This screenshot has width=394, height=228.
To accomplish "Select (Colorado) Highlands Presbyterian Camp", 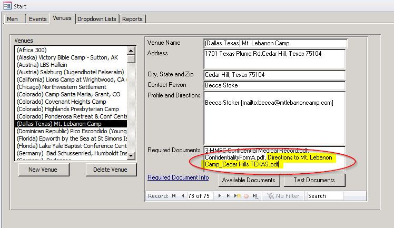I will (x=71, y=109).
